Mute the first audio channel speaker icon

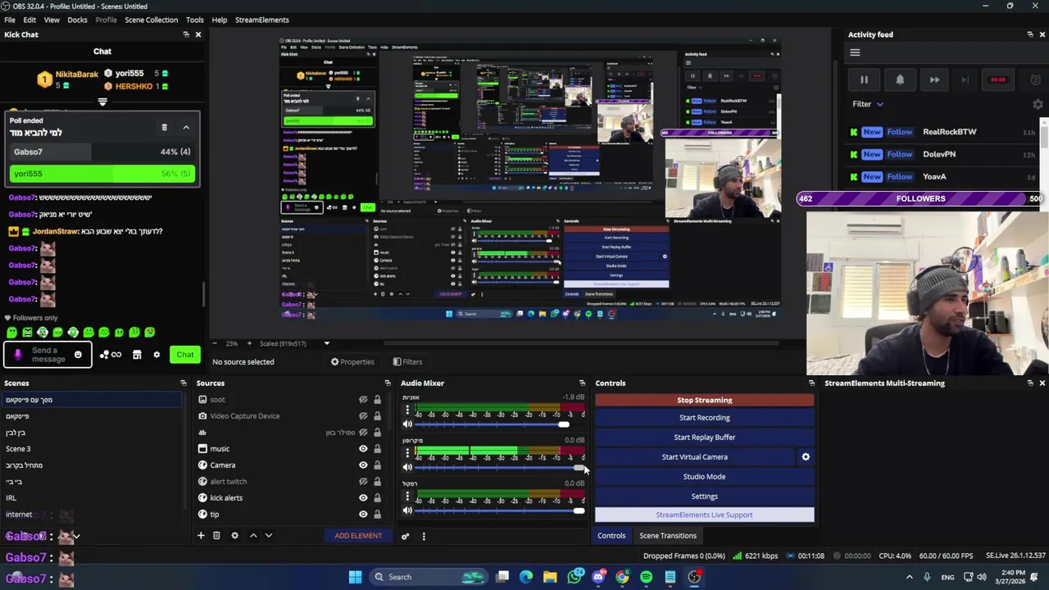pos(407,424)
